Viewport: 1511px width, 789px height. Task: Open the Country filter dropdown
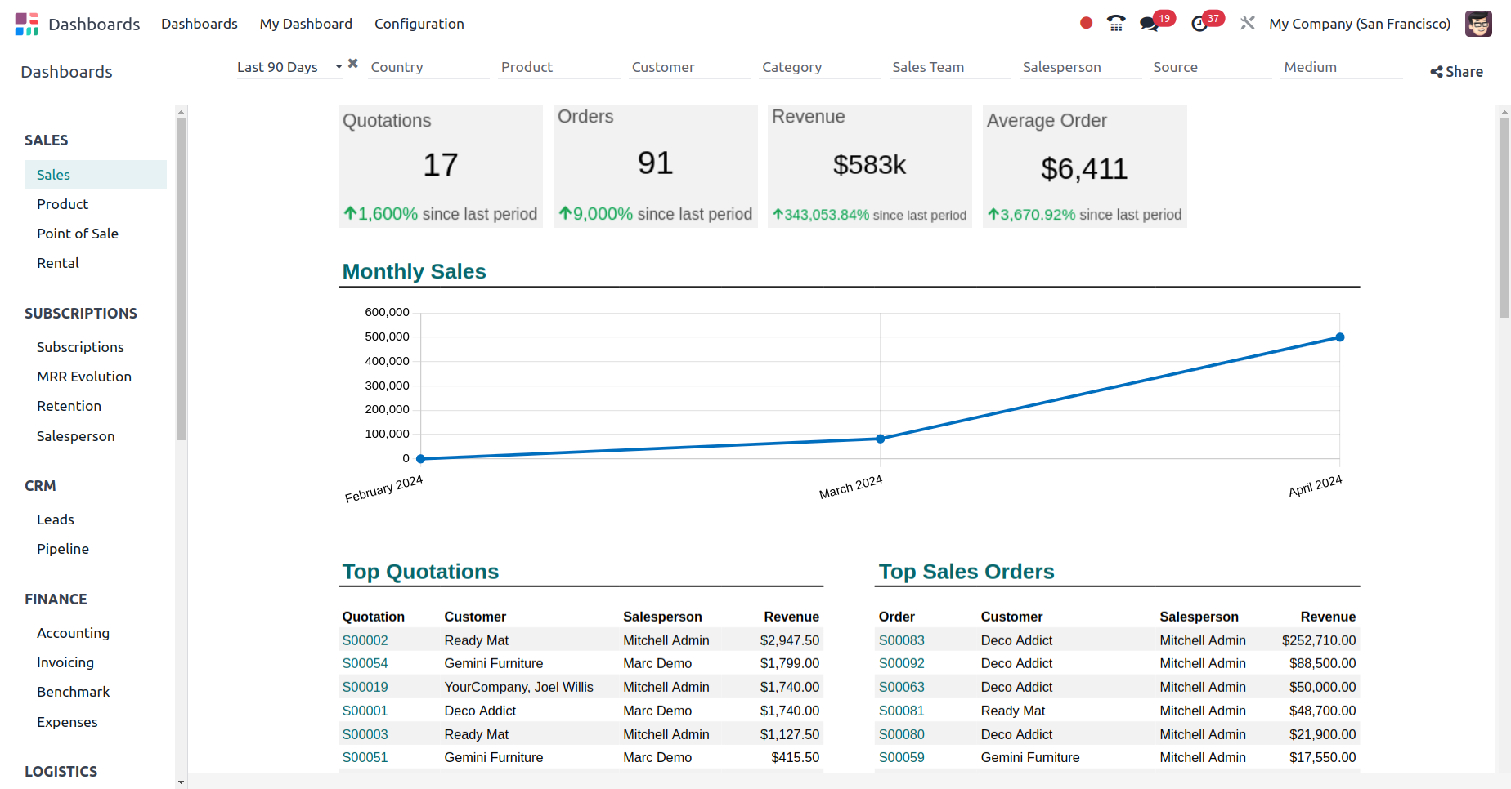coord(428,67)
